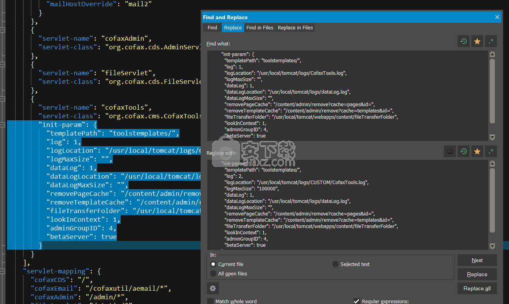Click "cofaxEmail" mapping line in the editor
This screenshot has width=509, height=304.
tap(101, 288)
